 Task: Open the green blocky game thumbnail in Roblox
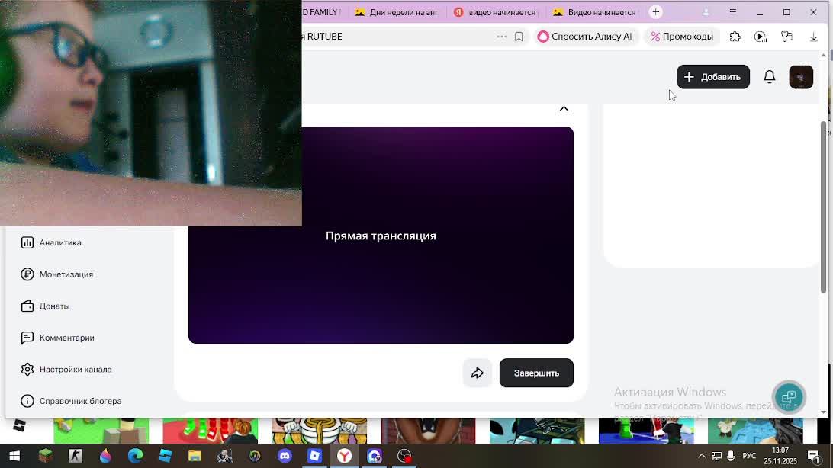101,431
